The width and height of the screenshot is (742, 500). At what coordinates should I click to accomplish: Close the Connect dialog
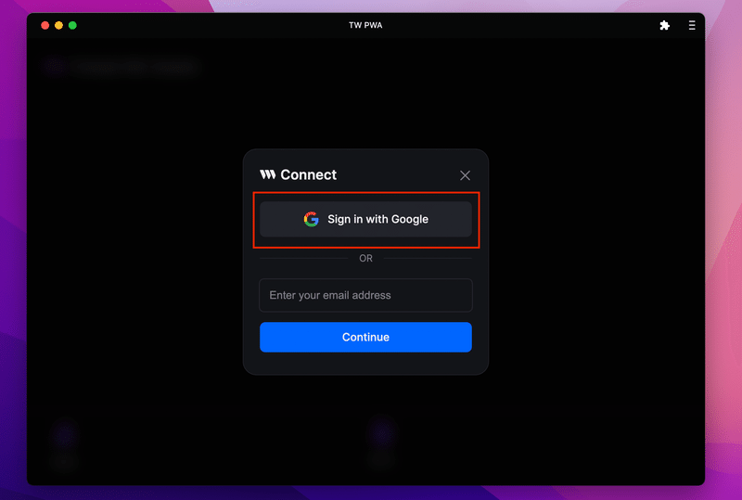pyautogui.click(x=466, y=175)
